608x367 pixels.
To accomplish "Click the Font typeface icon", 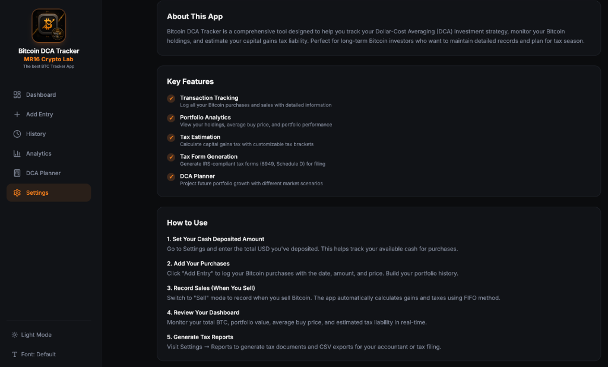I will point(15,354).
